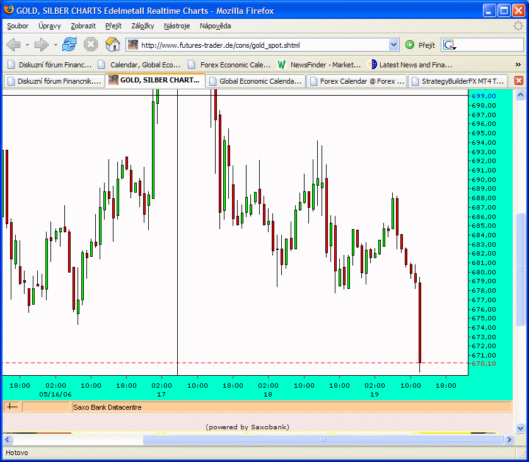Screen dimensions: 529x462
Task: Click the horizontal scrollbar left arrow
Action: tap(8, 439)
